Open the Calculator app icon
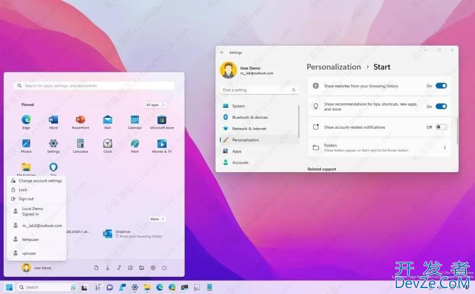475x294 pixels. (x=80, y=143)
